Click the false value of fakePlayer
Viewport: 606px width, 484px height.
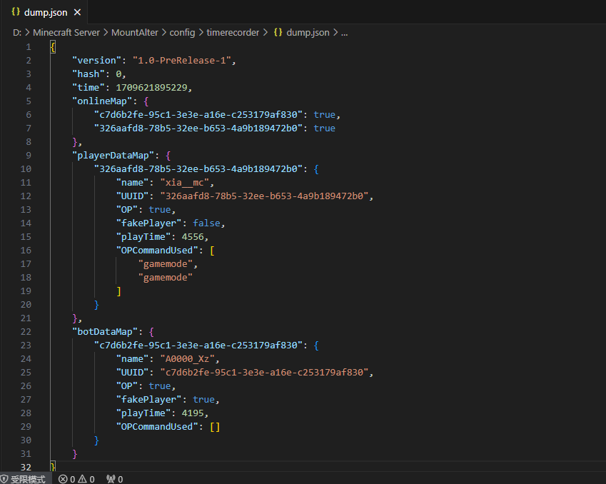click(208, 223)
